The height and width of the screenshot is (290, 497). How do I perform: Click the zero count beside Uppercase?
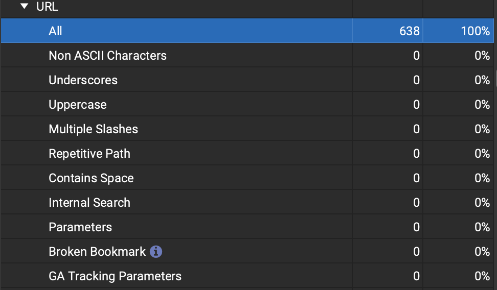point(416,105)
